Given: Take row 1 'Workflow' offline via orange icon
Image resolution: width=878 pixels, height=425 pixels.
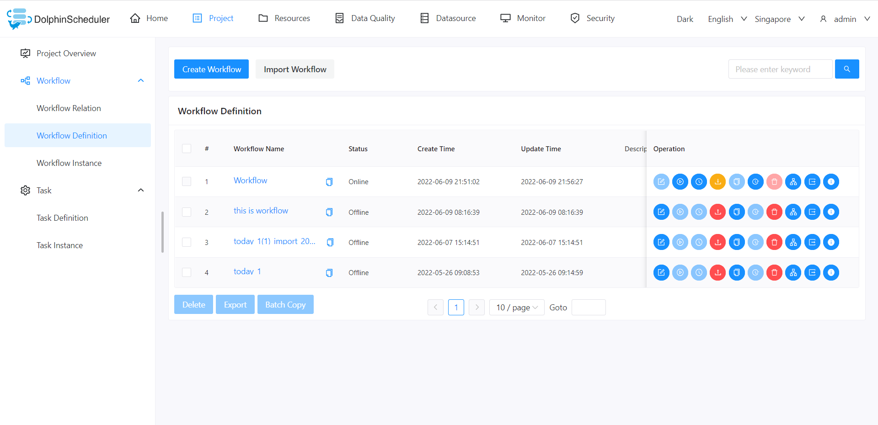Looking at the screenshot, I should (x=717, y=182).
